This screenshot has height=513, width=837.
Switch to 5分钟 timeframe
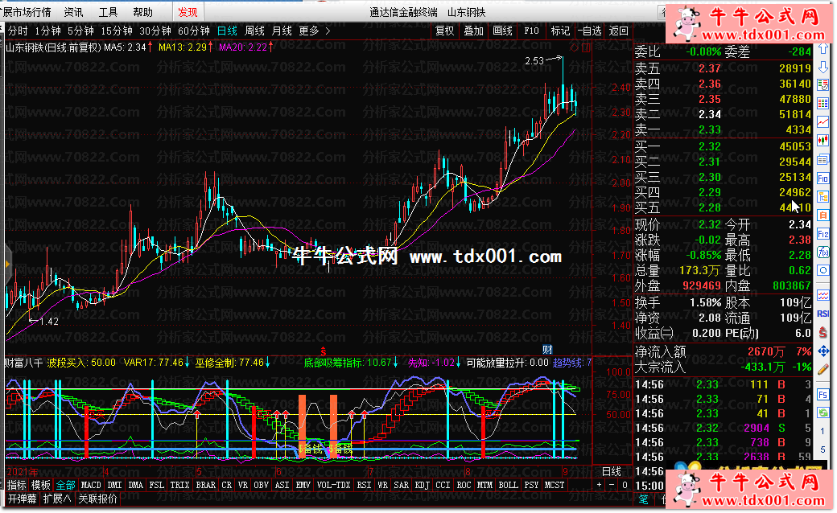(x=80, y=31)
